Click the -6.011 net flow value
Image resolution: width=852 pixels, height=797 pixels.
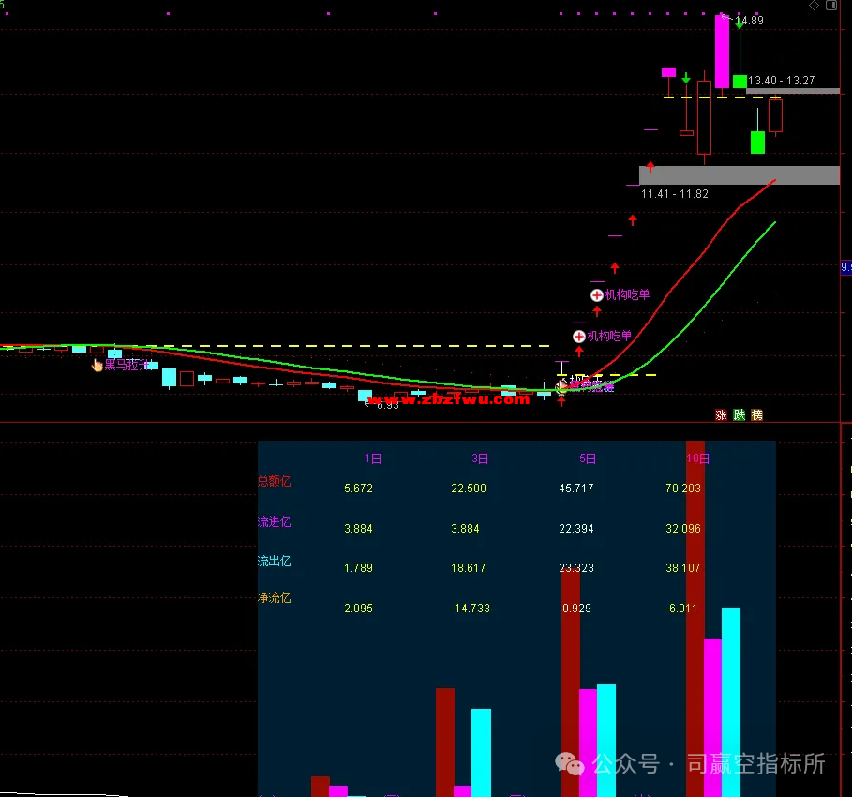[680, 609]
